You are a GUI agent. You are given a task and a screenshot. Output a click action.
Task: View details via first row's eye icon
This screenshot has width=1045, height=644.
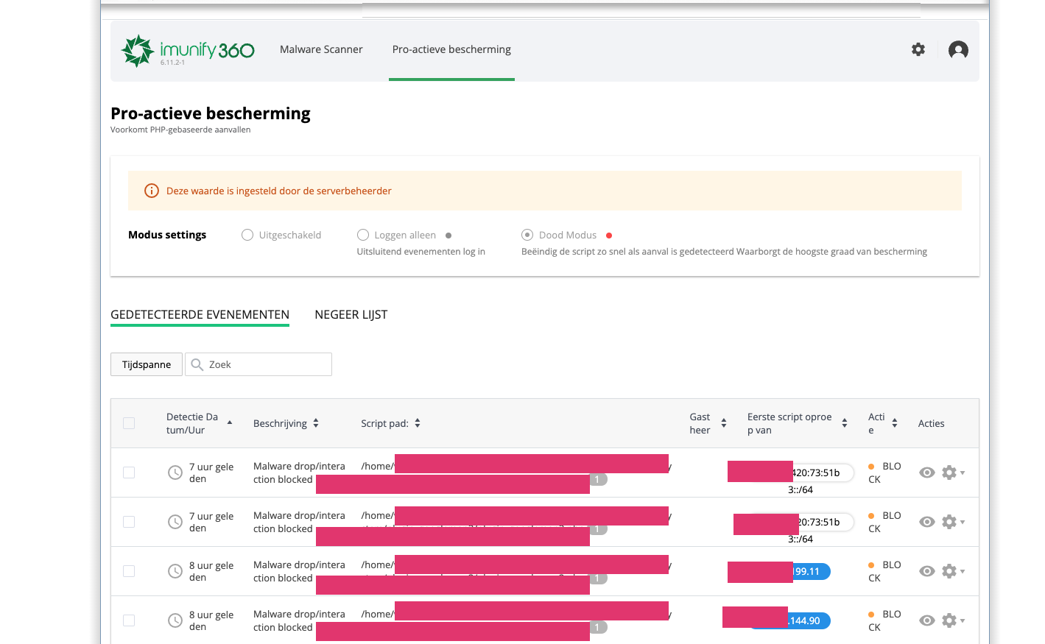tap(927, 473)
